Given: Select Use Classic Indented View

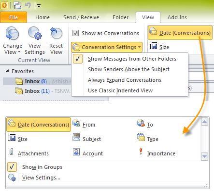Looking at the screenshot, I should (x=129, y=90).
